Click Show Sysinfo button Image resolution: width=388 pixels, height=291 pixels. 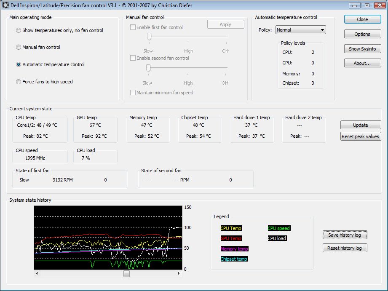(363, 49)
